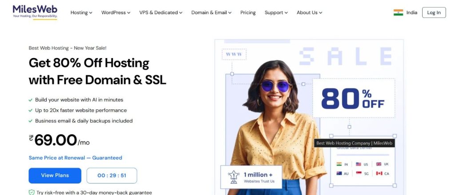Expand the Hosting dropdown menu
This screenshot has height=195, width=455.
81,12
